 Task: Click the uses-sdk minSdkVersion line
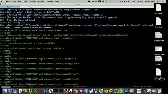click(x=36, y=30)
